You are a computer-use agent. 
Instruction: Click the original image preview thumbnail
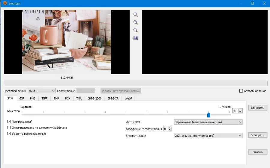point(67,42)
